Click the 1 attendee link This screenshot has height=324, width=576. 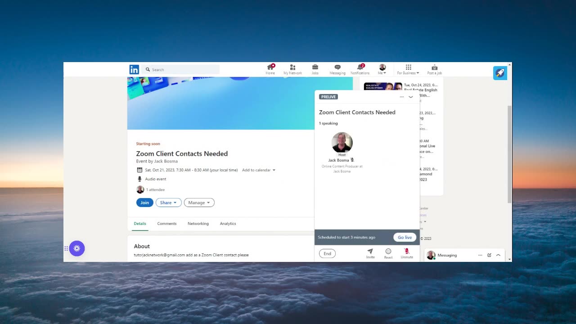pos(155,190)
